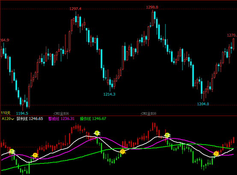Click the 1297.4 high price label
The width and height of the screenshot is (237, 175).
[75, 9]
